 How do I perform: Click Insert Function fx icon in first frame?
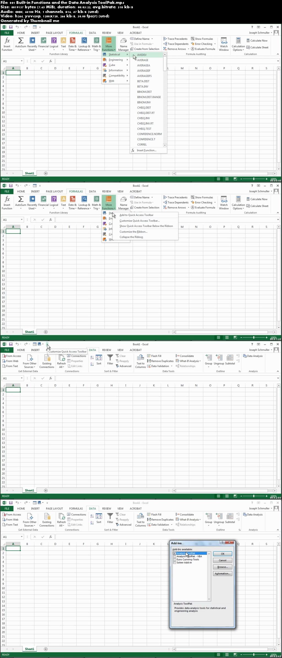7,41
